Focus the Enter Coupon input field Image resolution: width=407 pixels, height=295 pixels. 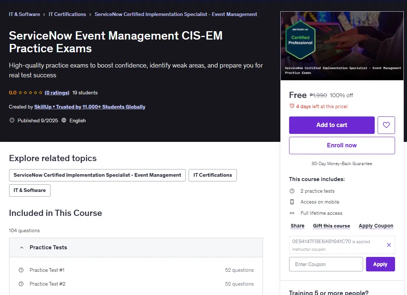pos(326,264)
